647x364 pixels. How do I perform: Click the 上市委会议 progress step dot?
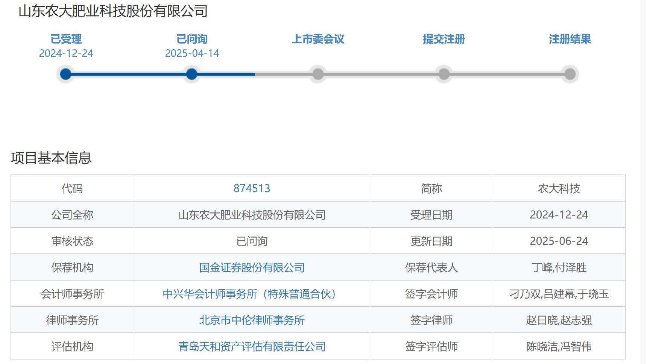[x=318, y=74]
